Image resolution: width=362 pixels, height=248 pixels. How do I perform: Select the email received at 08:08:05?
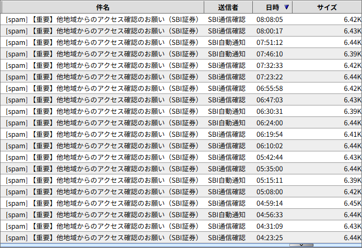point(181,19)
